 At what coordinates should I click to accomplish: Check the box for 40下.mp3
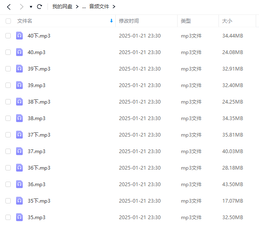pyautogui.click(x=8, y=35)
